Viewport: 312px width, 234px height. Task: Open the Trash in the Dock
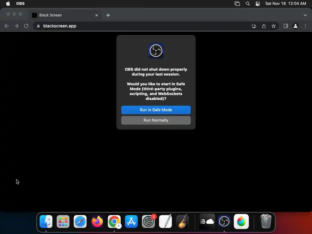tap(266, 222)
